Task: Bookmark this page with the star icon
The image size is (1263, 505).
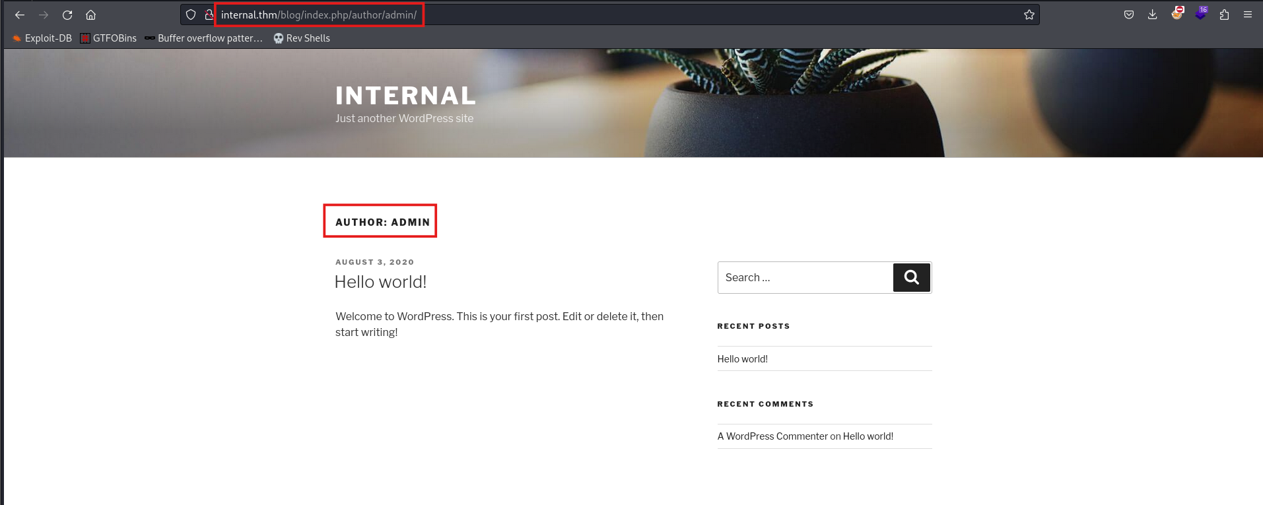Action: (1029, 15)
